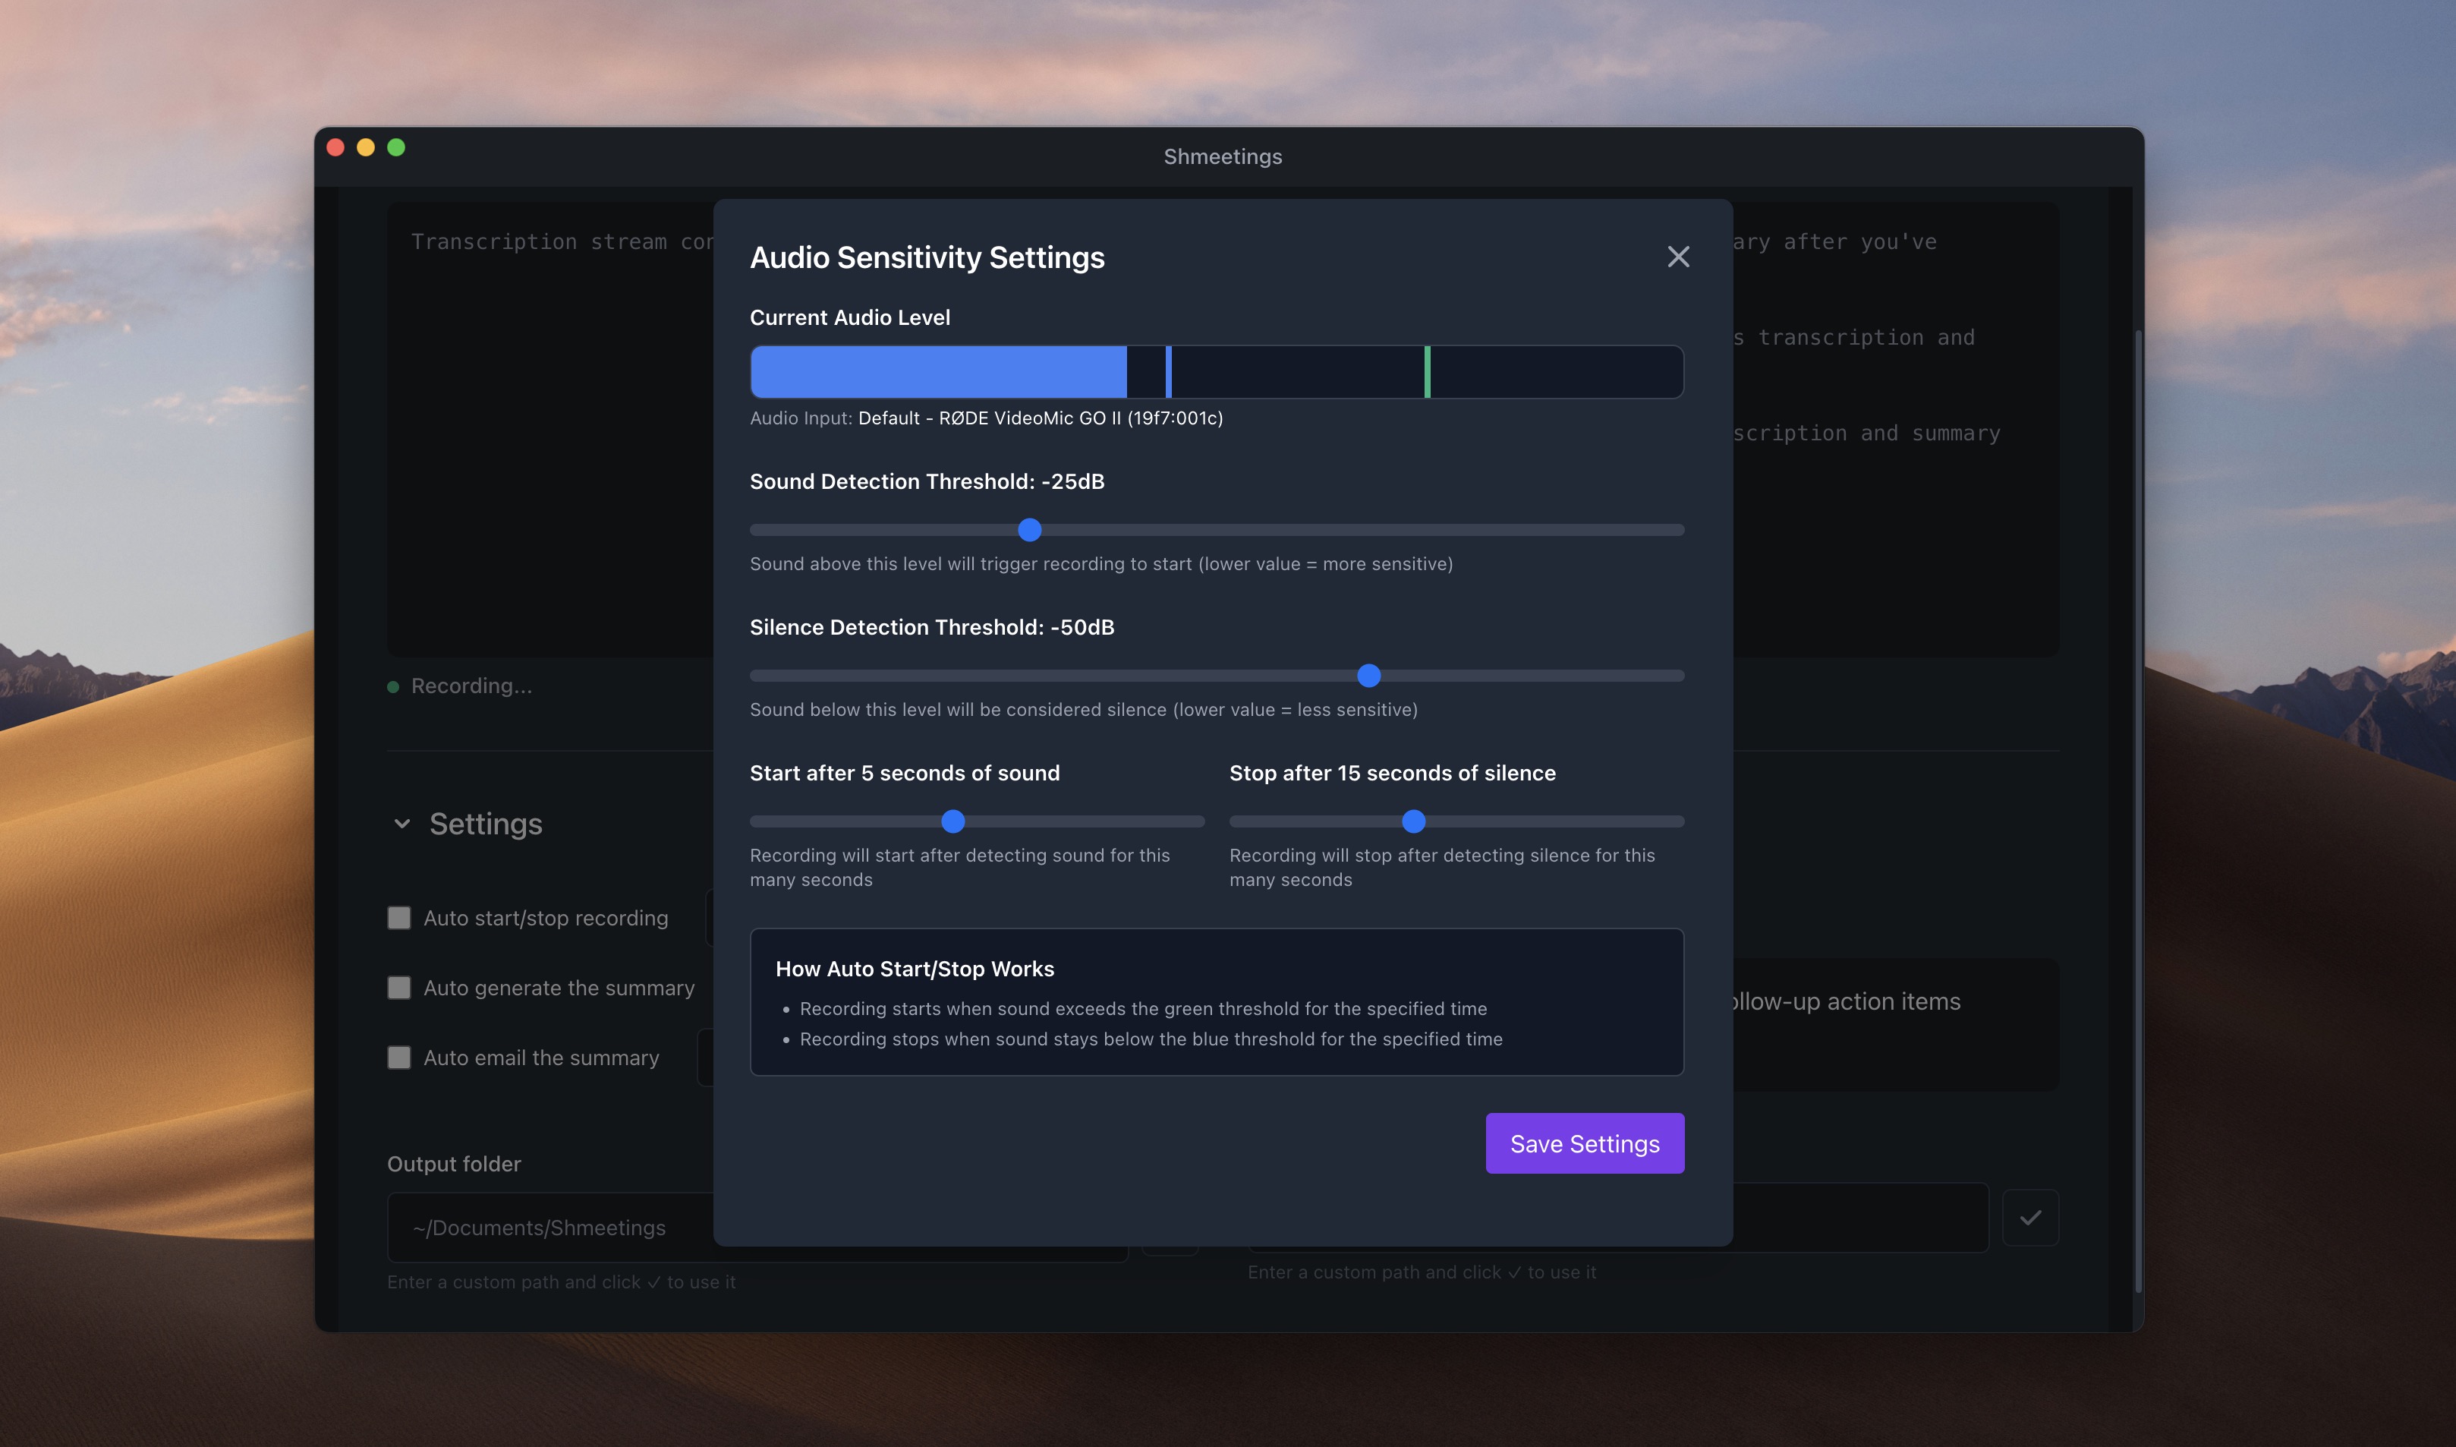2456x1447 pixels.
Task: Adjust the Sound Detection Threshold slider
Action: (x=1029, y=529)
